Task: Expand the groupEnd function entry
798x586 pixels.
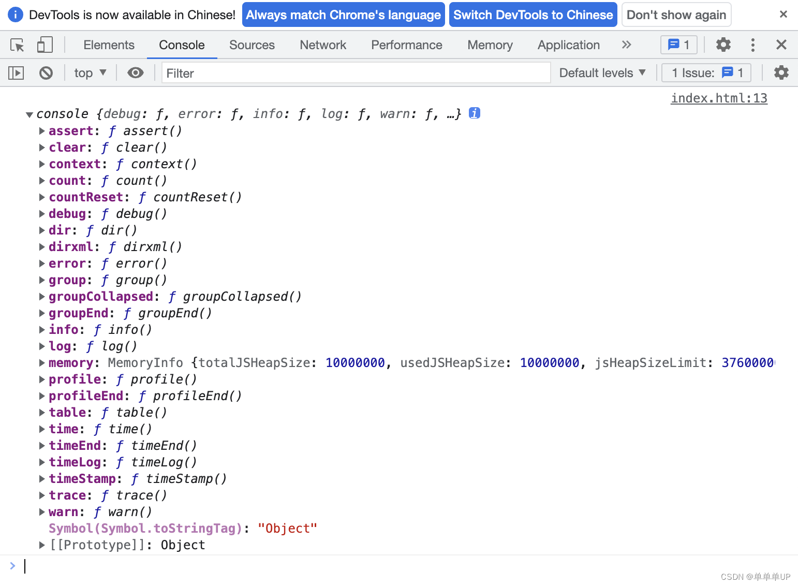Action: coord(42,313)
